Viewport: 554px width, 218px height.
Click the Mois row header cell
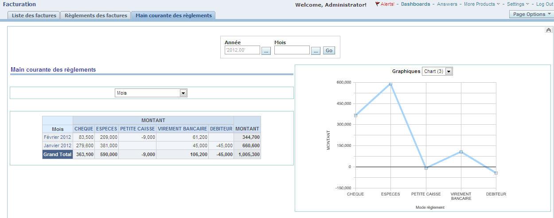pos(58,129)
